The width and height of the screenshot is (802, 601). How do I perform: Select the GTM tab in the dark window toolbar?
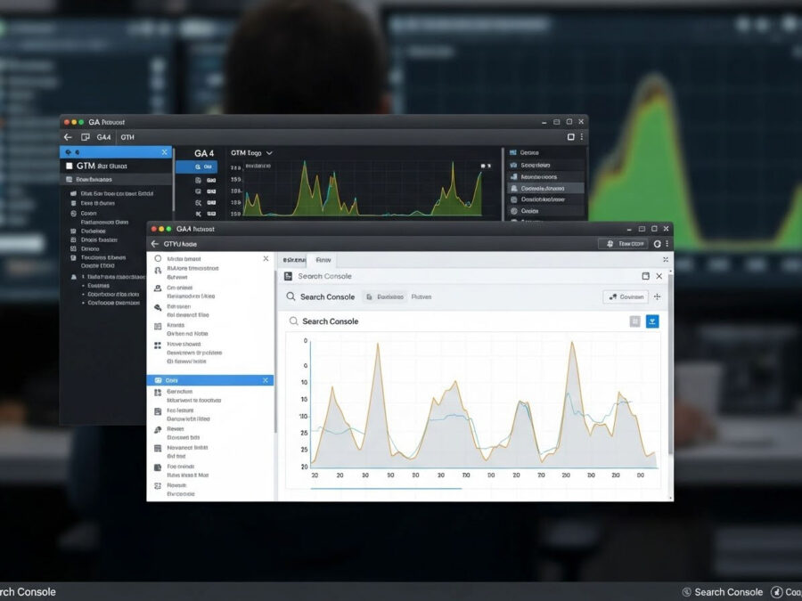click(127, 137)
